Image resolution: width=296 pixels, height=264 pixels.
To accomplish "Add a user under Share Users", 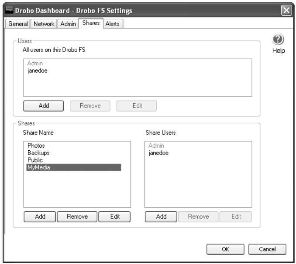I will pos(161,217).
